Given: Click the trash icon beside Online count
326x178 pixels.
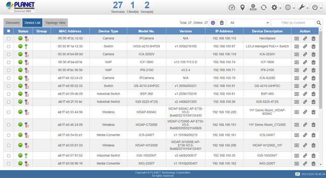Looking at the screenshot, I should [x=222, y=23].
